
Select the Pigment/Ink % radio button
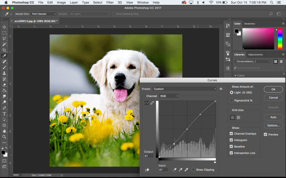(231, 100)
